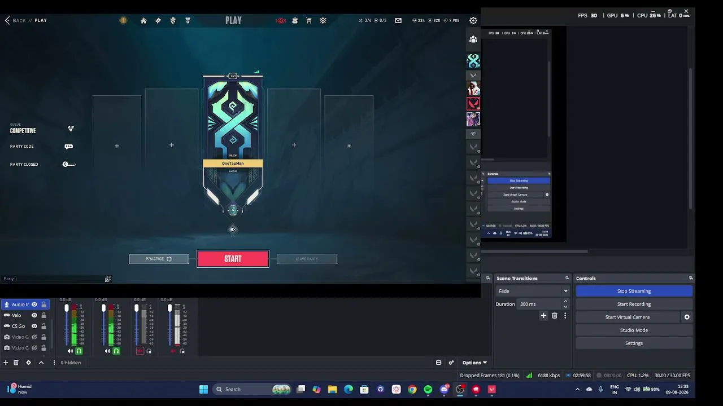Expand the Valorant friends list chevron
The width and height of the screenshot is (723, 406).
473,75
